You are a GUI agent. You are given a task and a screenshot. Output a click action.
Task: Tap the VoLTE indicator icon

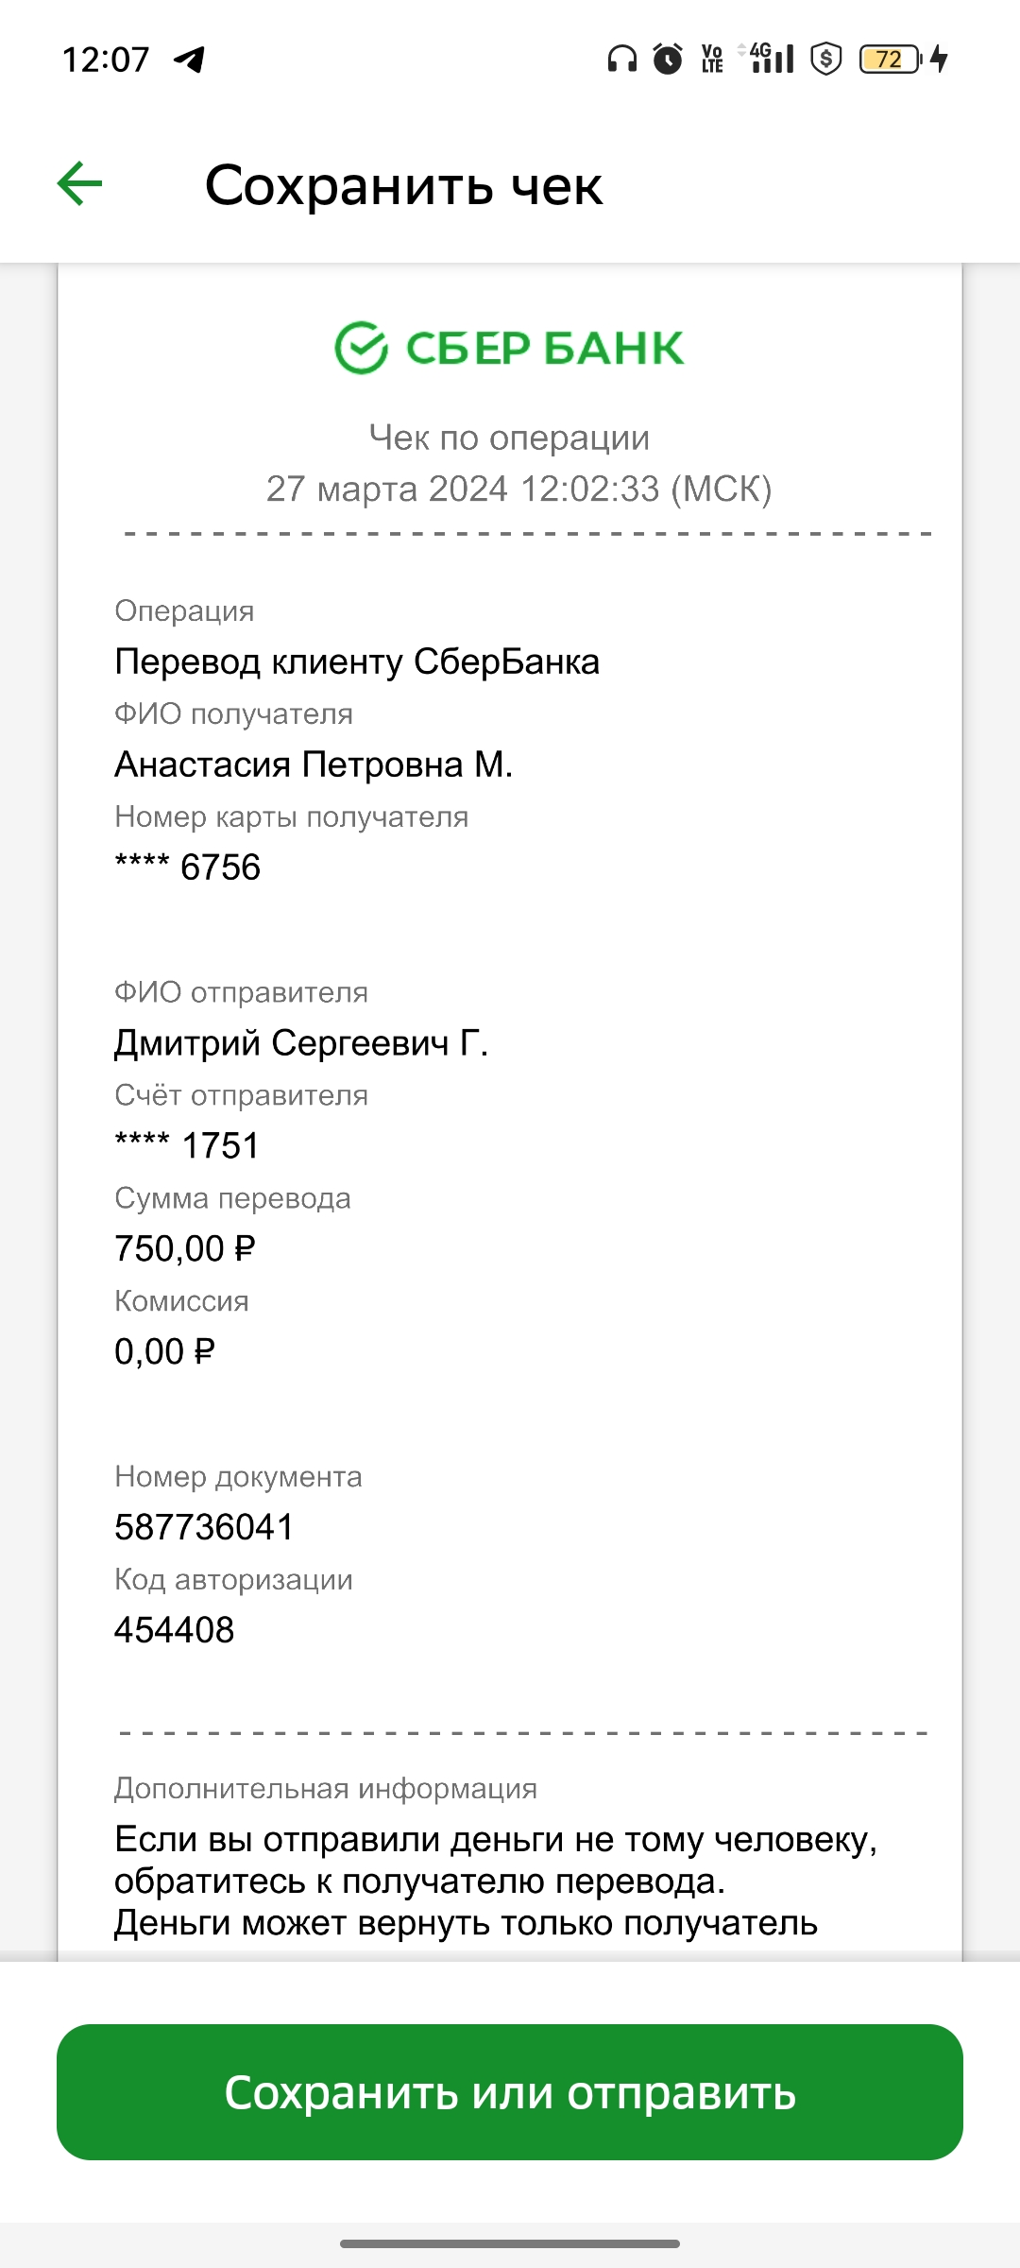[713, 59]
